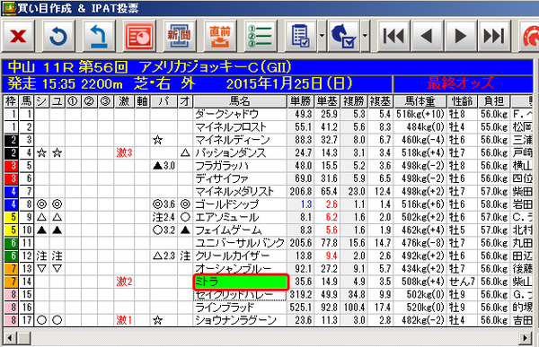Click the 軸 column header
The image size is (539, 347).
click(x=142, y=101)
